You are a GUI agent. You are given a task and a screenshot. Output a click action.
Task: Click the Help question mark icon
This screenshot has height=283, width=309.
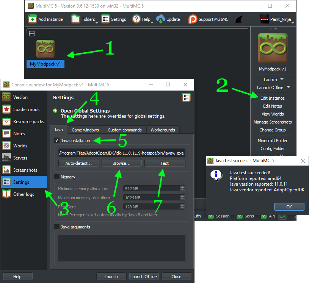[x=136, y=19]
